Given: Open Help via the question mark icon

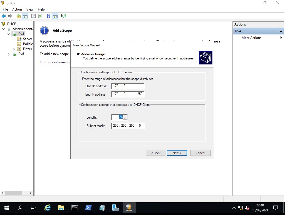Looking at the screenshot, I should (48, 16).
